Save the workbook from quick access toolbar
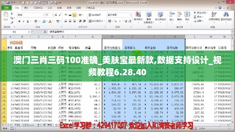The height and width of the screenshot is (132, 235). point(8,3)
